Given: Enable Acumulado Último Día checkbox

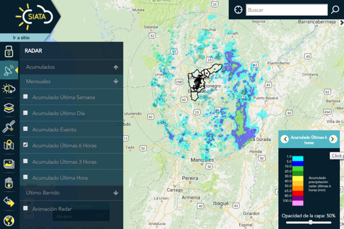Looking at the screenshot, I should coord(26,113).
